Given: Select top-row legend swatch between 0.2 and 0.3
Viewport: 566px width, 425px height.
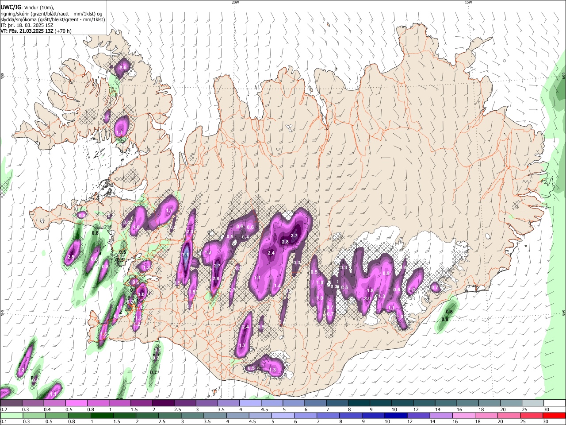Looking at the screenshot, I should pos(11,403).
